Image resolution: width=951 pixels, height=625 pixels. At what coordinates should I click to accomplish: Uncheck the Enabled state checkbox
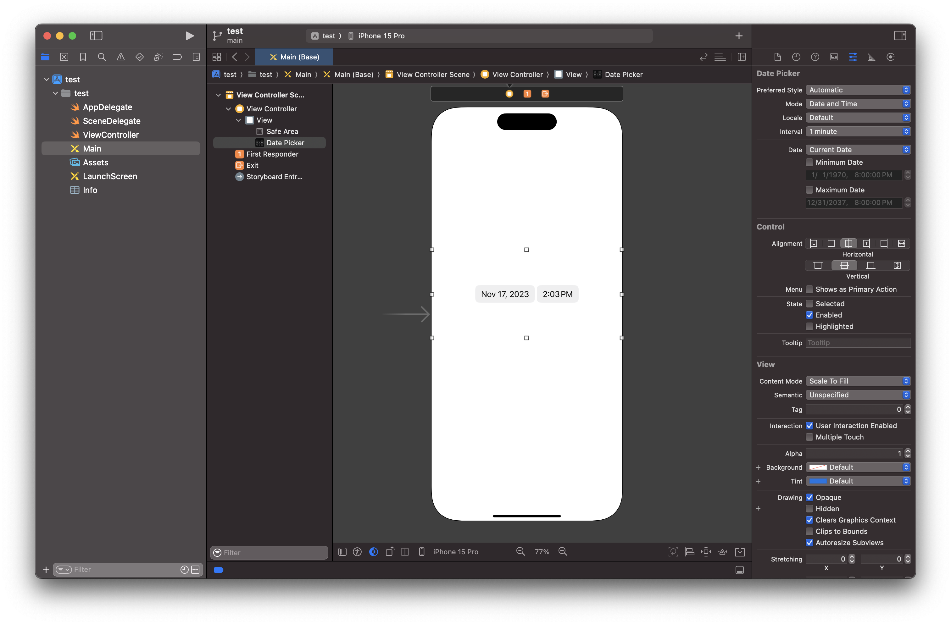[809, 315]
